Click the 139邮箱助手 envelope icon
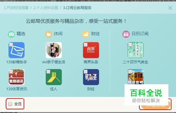Image resolution: width=176 pixels, height=113 pixels. coord(16,50)
